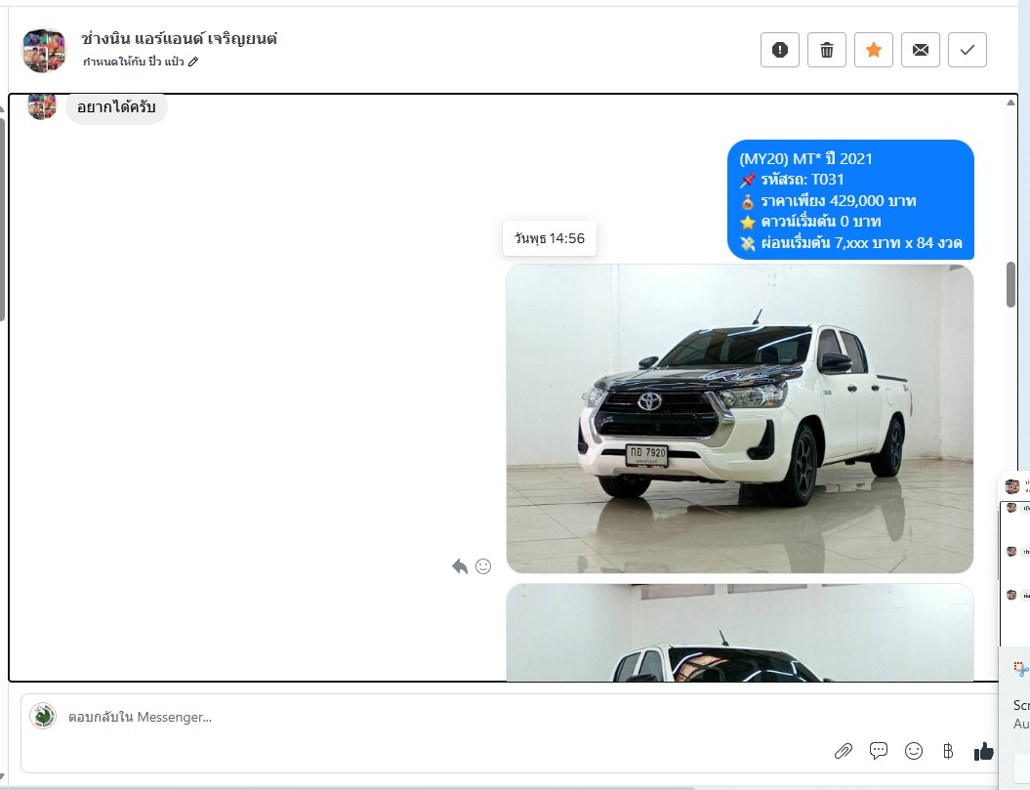1030x790 pixels.
Task: Click the blue T031 price message bubble
Action: pos(850,200)
